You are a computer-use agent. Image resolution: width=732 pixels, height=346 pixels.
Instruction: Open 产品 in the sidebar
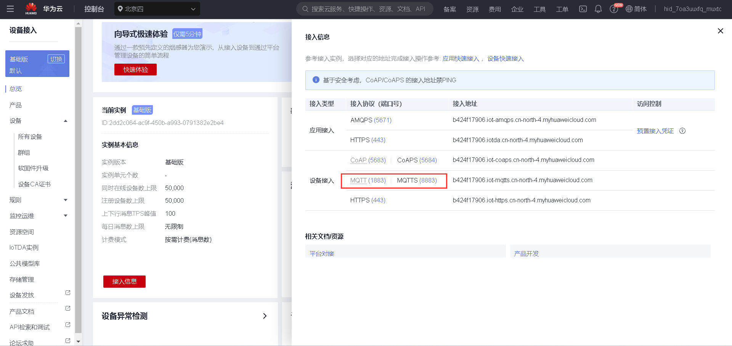[x=16, y=105]
